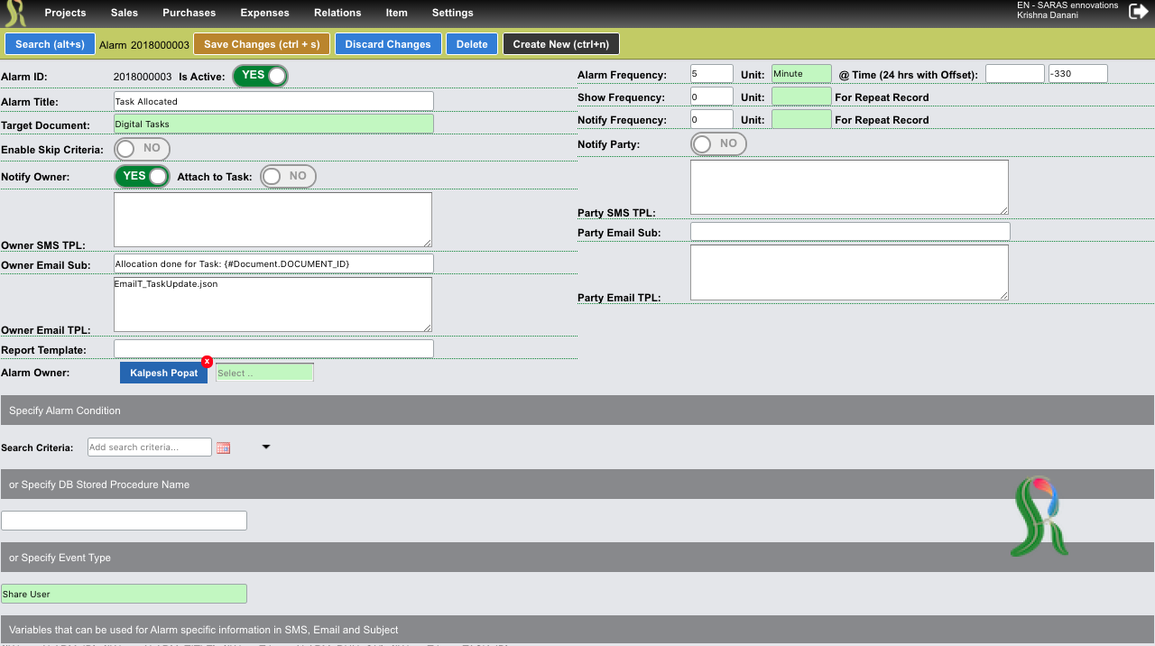Open the search criteria calendar grid icon
The image size is (1155, 646).
point(224,448)
